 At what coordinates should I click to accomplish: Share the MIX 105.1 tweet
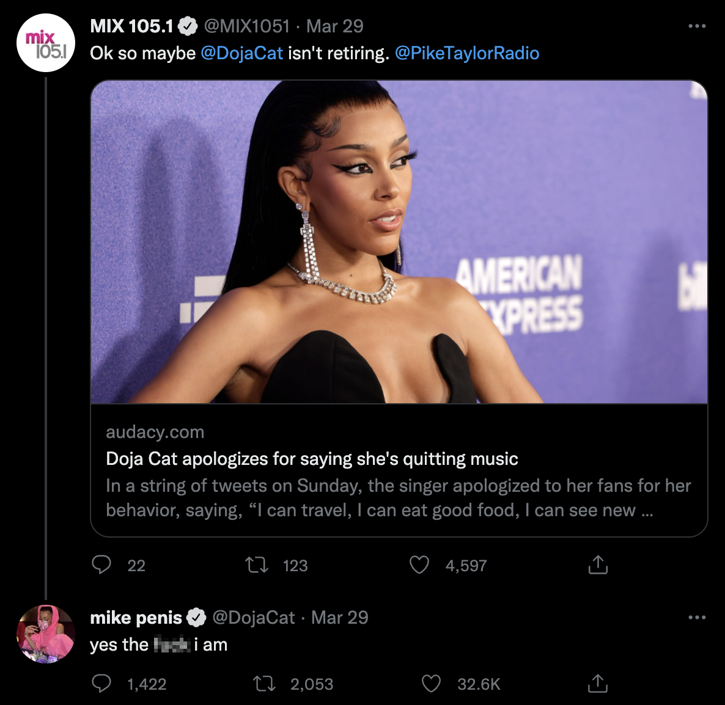[x=598, y=565]
